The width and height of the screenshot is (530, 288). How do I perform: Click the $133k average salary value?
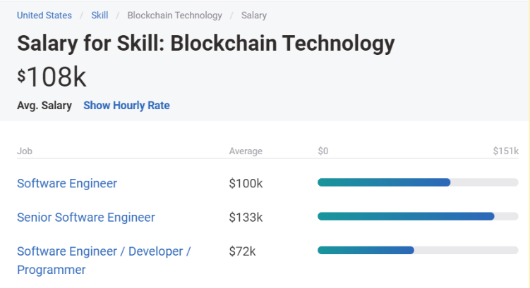tap(246, 217)
